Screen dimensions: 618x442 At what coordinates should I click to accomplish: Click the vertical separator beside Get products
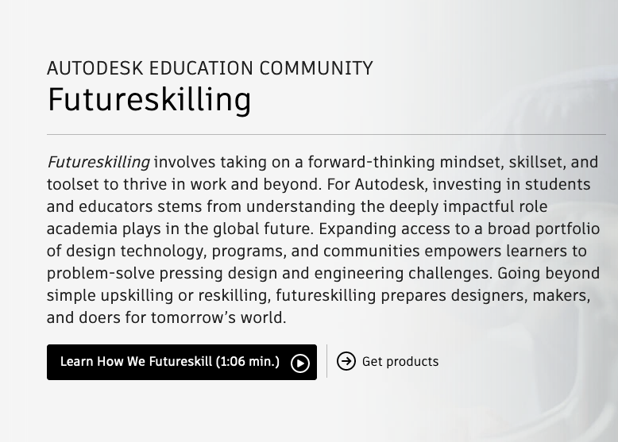[326, 361]
